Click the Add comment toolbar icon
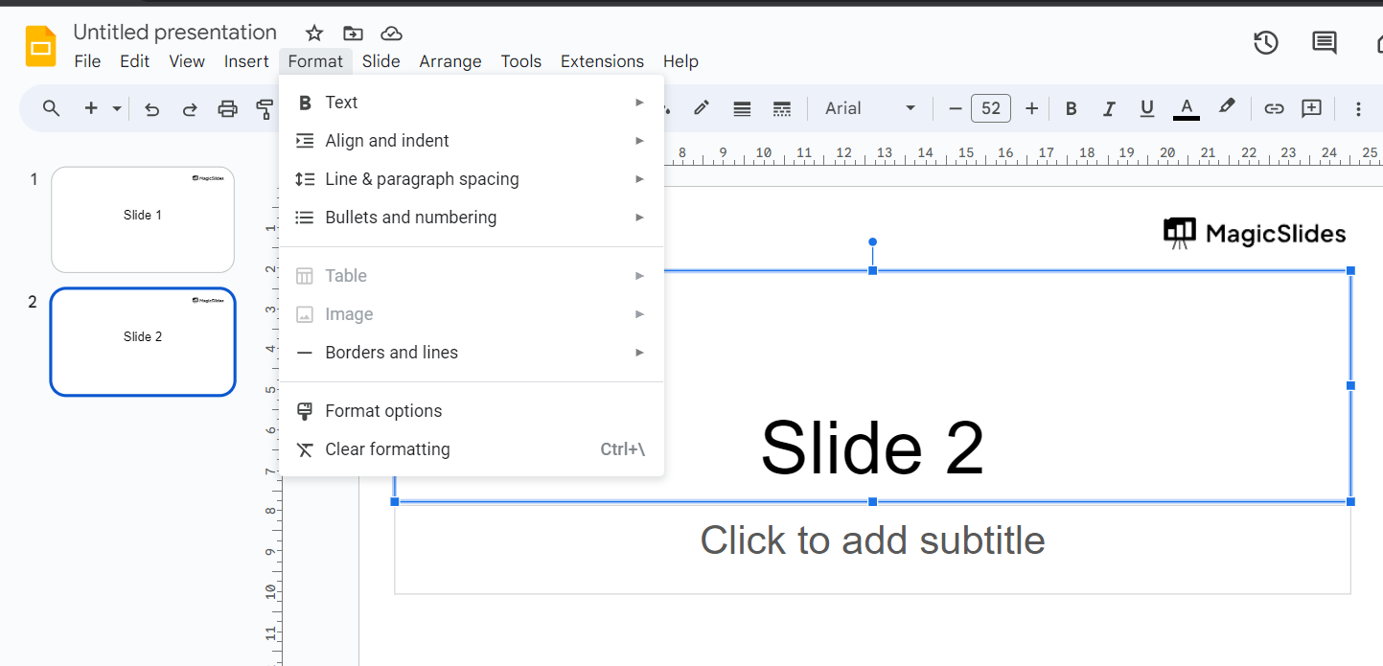1383x666 pixels. click(1311, 109)
